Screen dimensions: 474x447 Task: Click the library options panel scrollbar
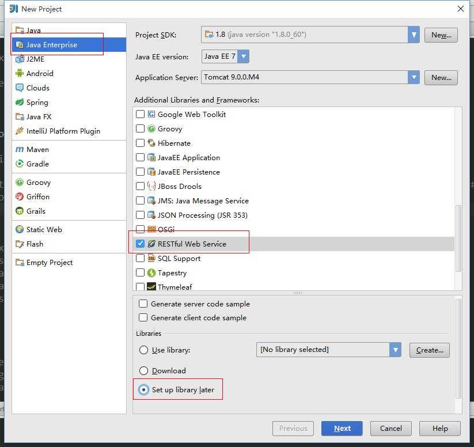click(x=458, y=348)
